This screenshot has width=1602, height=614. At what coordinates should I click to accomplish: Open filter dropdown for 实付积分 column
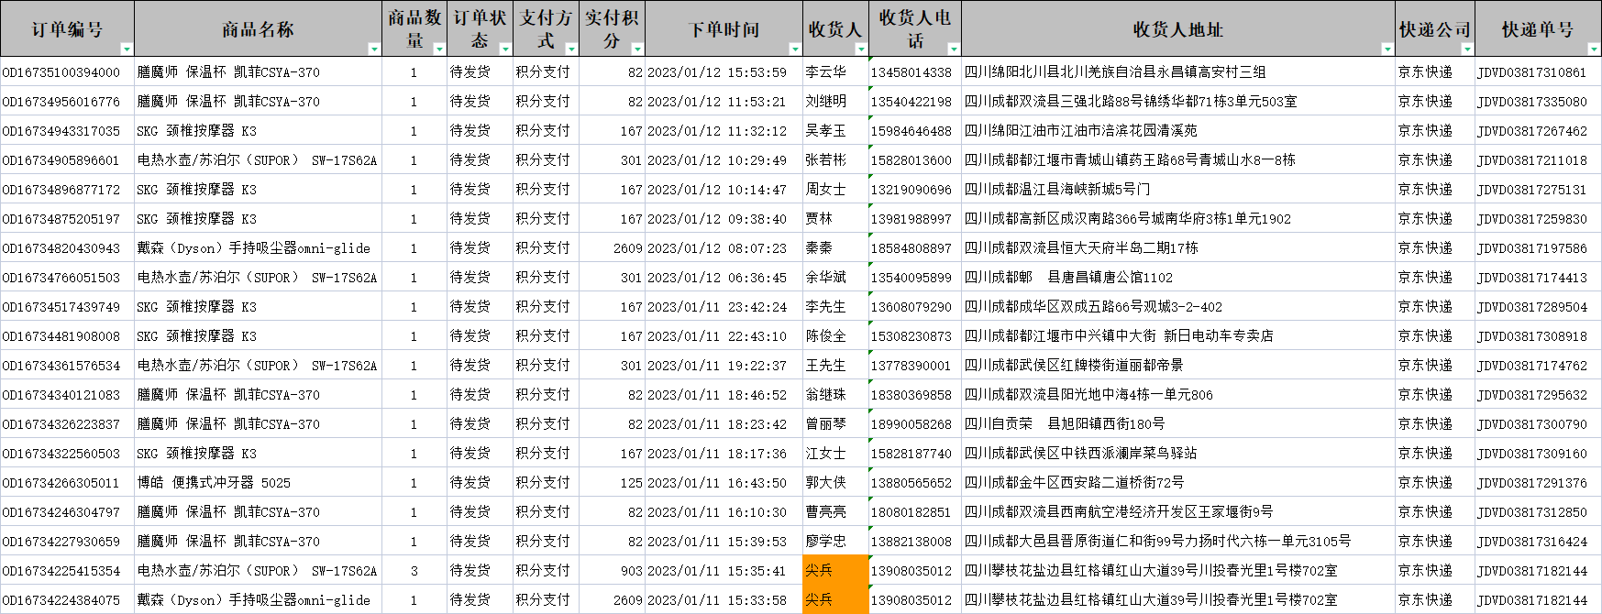point(636,49)
